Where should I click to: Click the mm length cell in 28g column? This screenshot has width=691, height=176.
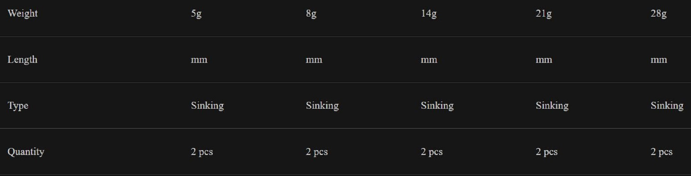click(x=659, y=60)
